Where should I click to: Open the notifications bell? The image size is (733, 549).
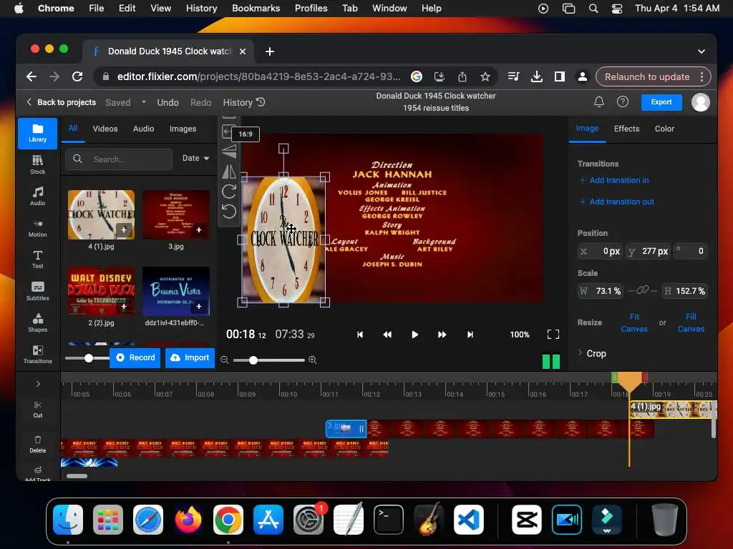click(x=599, y=102)
